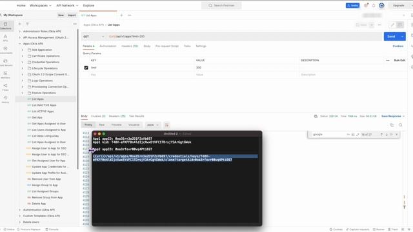Click the filter icon in collections sidebar

27,24
